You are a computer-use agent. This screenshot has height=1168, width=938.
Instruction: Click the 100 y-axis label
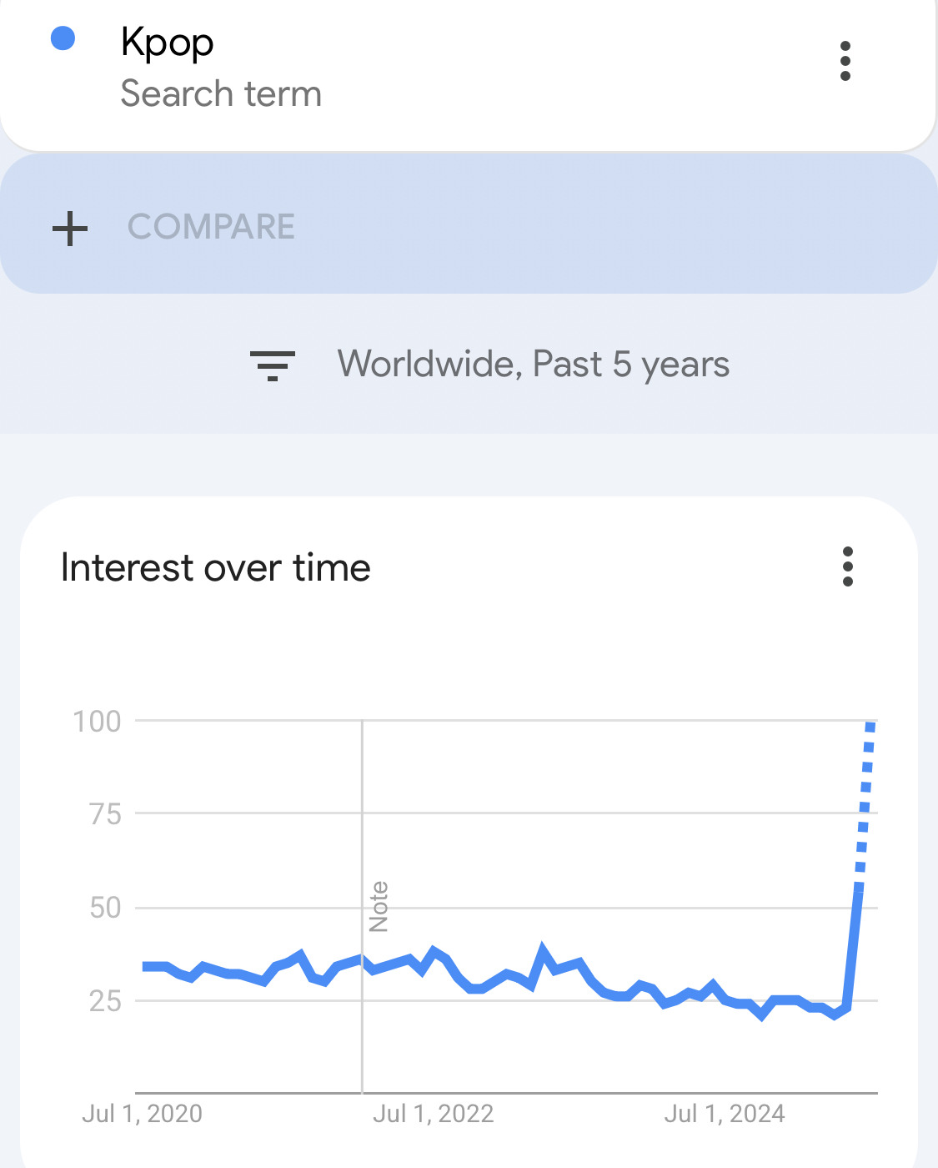[98, 721]
